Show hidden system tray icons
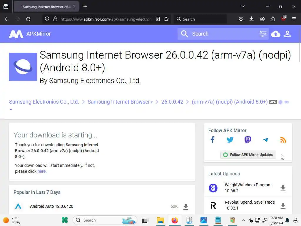301x226 pixels. click(x=243, y=220)
